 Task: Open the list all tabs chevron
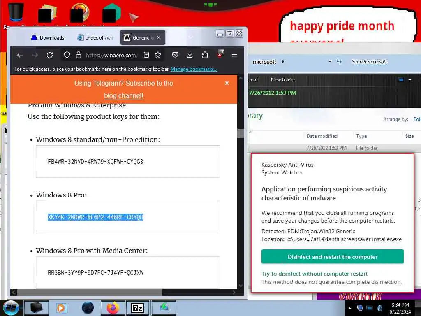[191, 37]
